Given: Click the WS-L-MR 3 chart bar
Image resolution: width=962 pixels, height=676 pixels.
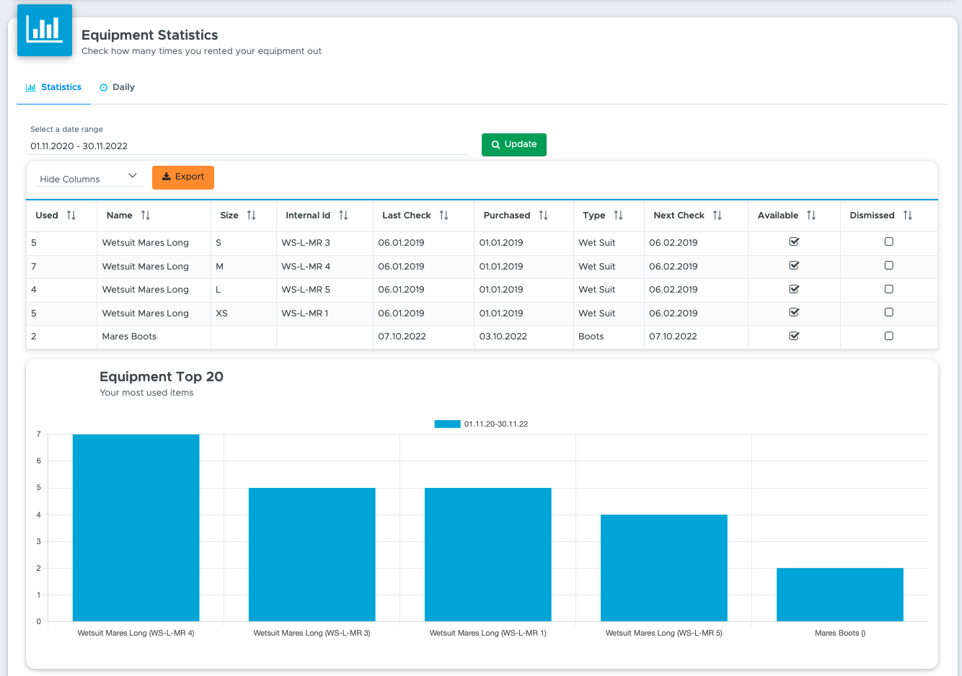Looking at the screenshot, I should point(312,554).
